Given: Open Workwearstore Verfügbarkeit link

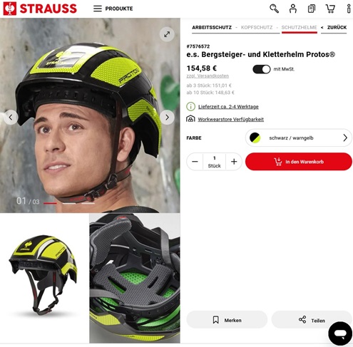Looking at the screenshot, I should 230,119.
